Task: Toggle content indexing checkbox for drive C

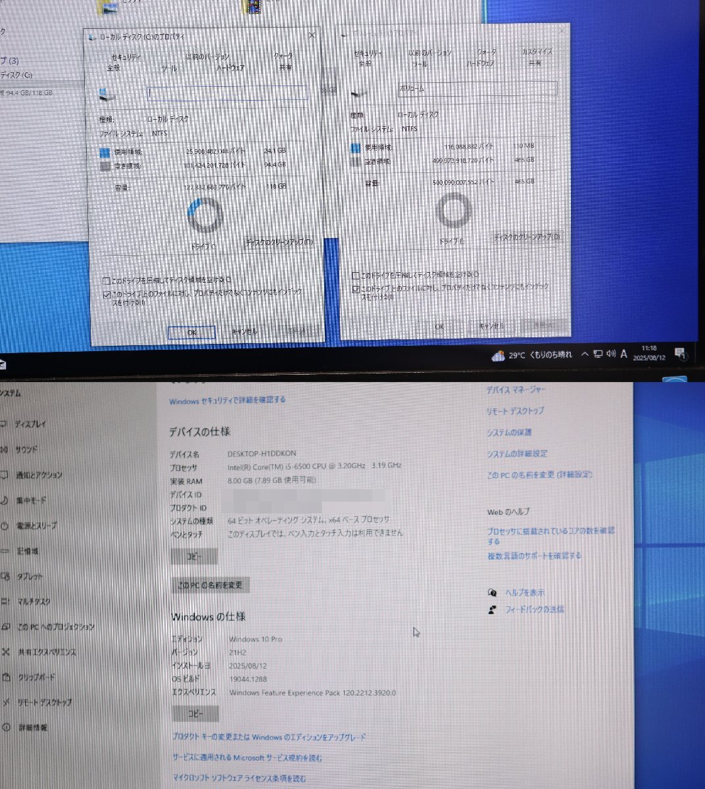Action: 107,295
